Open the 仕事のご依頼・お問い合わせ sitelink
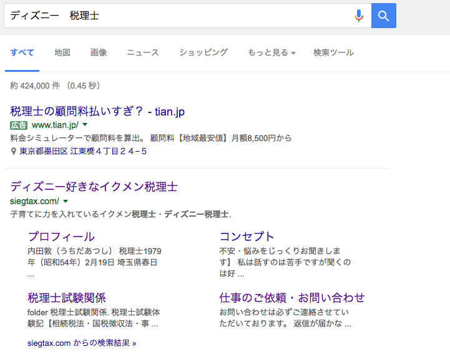 click(x=292, y=298)
